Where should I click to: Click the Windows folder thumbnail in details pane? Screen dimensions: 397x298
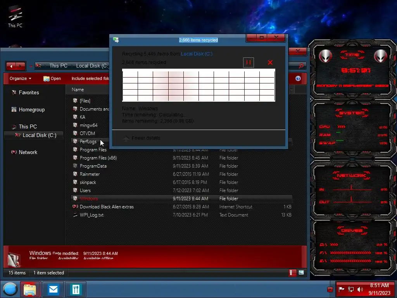[x=14, y=260]
